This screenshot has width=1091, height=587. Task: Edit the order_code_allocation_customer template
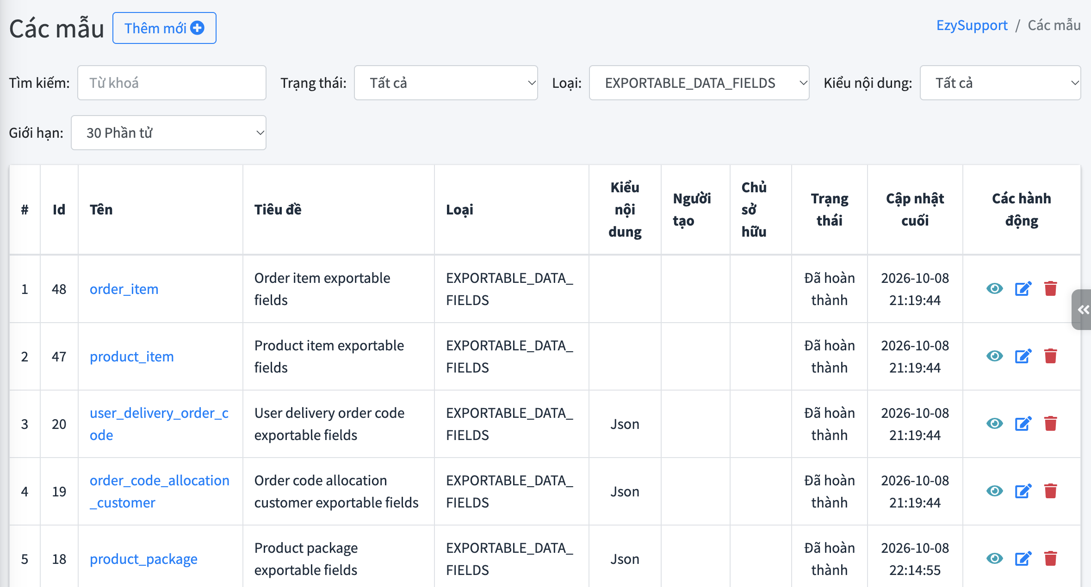pos(1023,491)
